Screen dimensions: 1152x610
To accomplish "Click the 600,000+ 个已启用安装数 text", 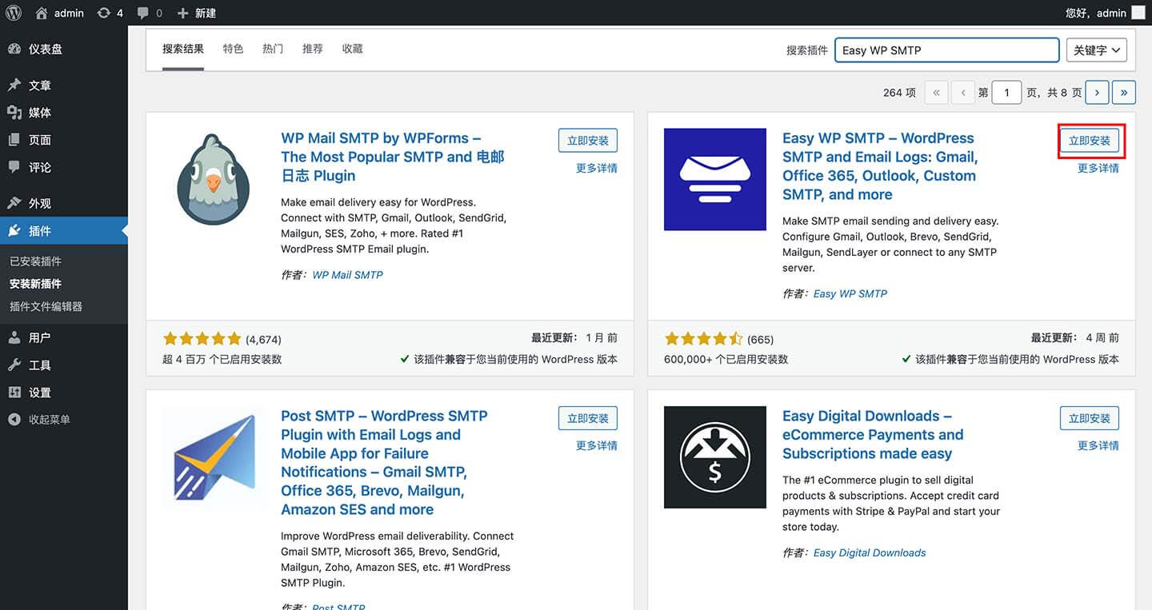I will click(726, 359).
